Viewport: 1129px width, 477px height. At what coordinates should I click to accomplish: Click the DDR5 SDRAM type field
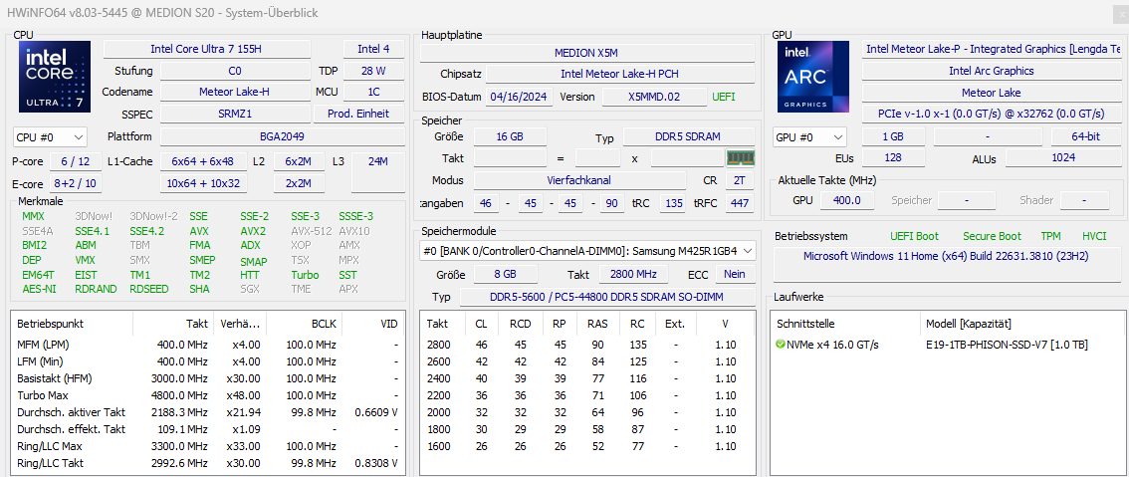[x=689, y=136]
